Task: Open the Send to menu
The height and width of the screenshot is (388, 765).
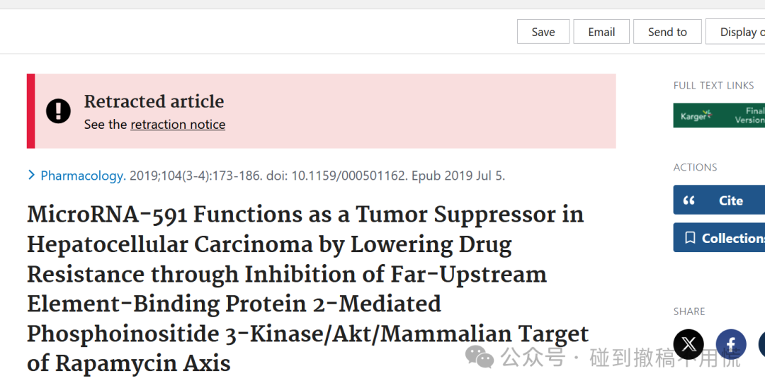Action: 667,32
